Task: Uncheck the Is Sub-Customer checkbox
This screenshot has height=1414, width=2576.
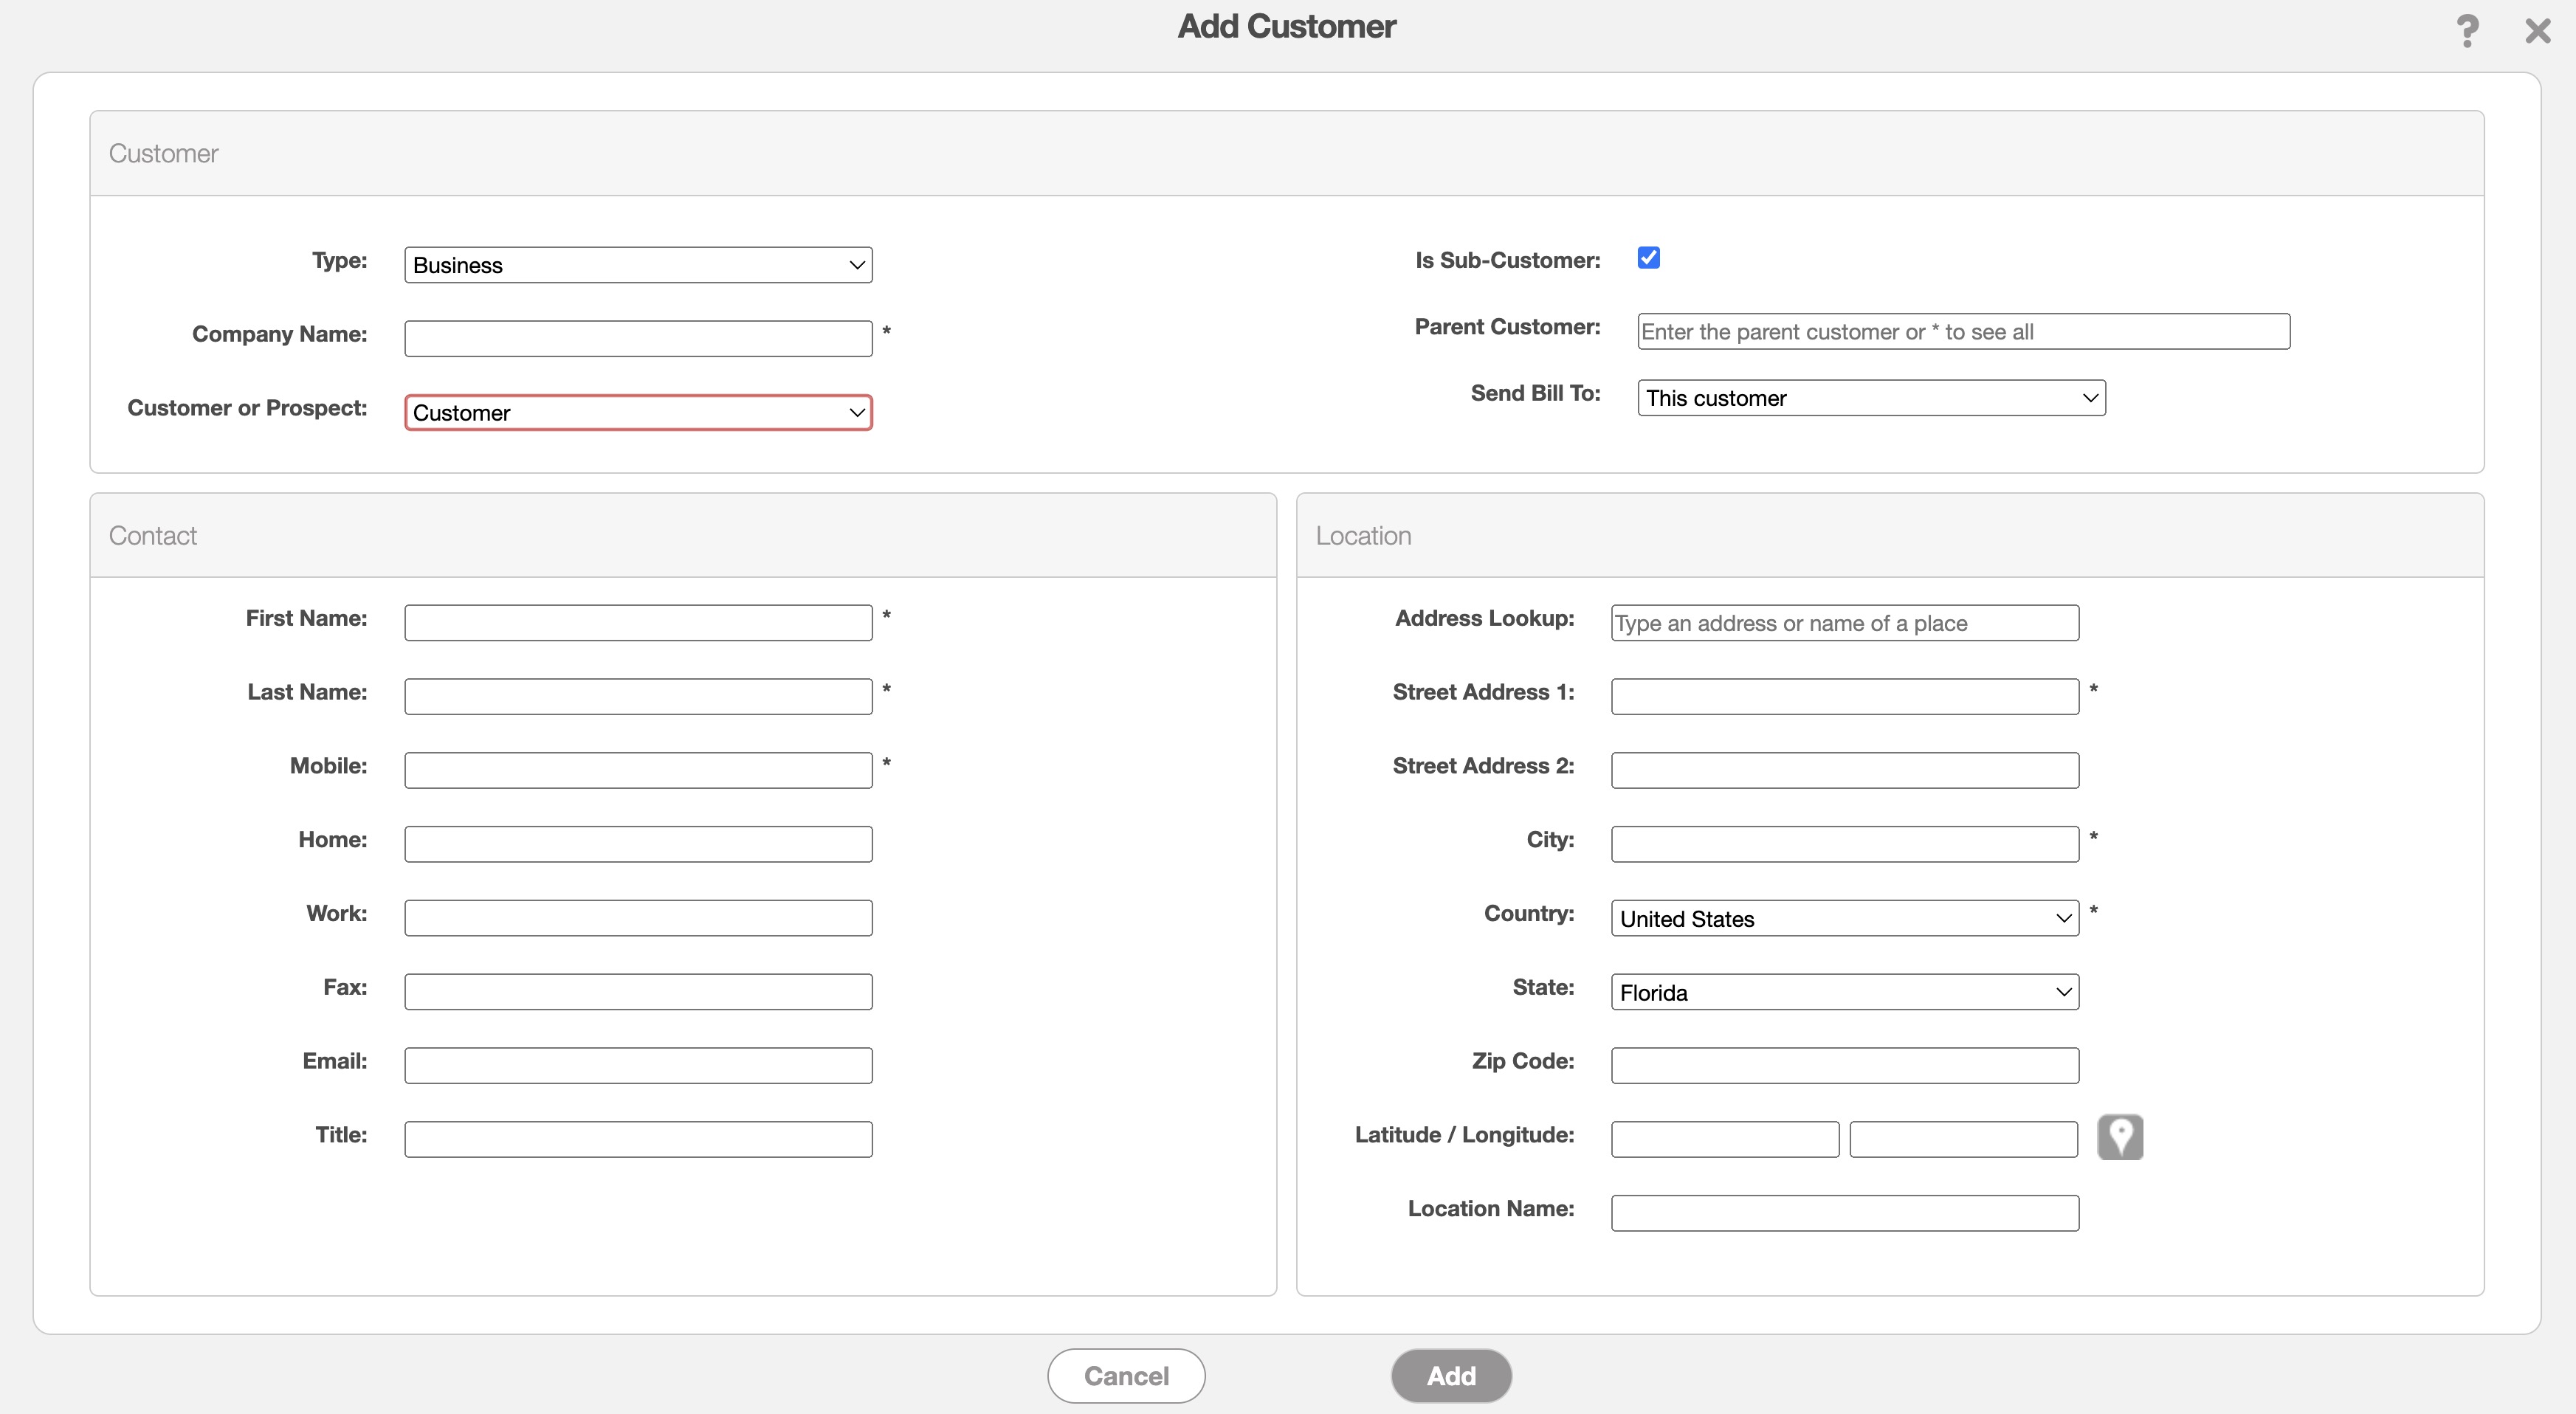Action: [x=1649, y=258]
